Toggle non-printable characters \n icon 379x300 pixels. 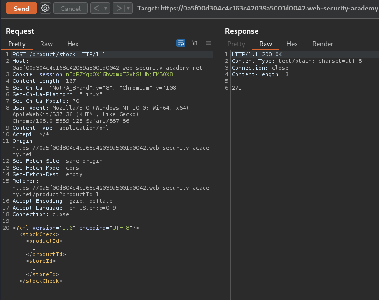pos(195,43)
